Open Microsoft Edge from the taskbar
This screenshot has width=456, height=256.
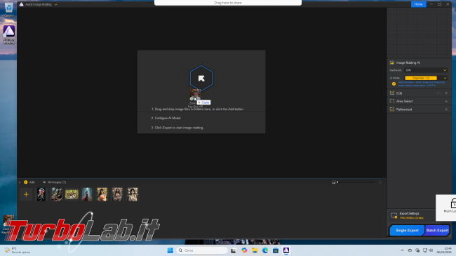tap(265, 250)
